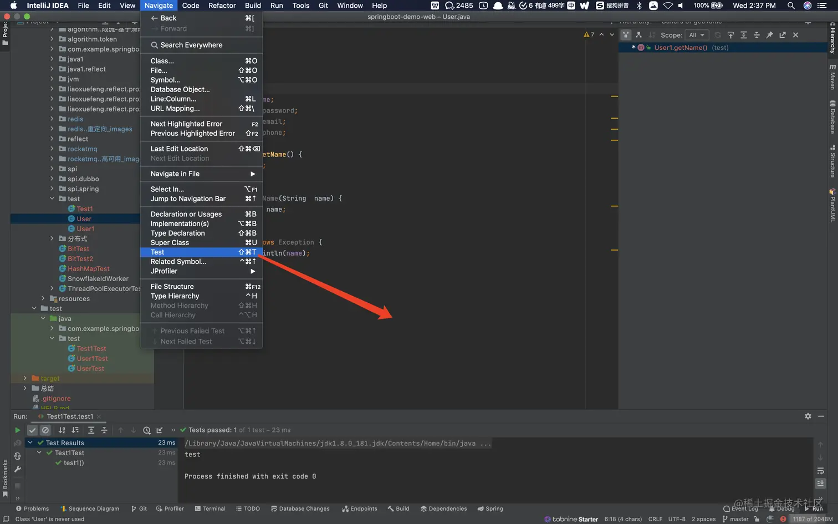
Task: Toggle soft-wrap in console output
Action: (821, 471)
